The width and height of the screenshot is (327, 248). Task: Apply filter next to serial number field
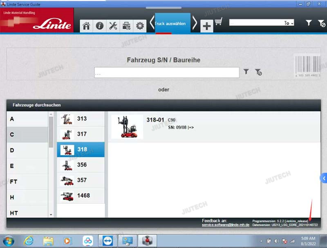pyautogui.click(x=246, y=72)
